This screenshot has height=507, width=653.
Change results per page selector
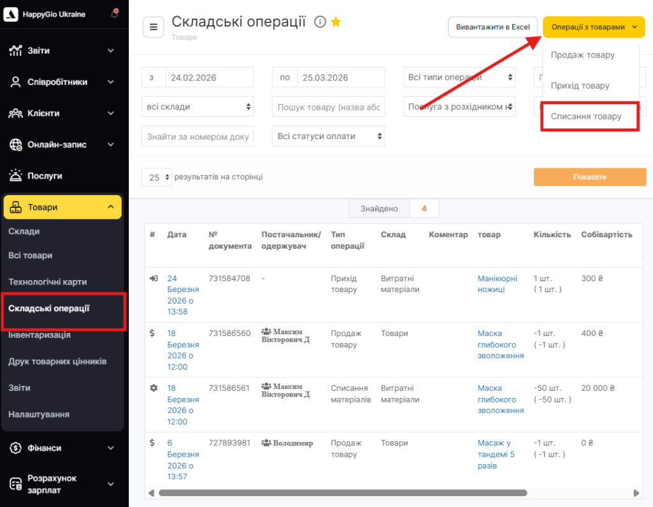pyautogui.click(x=157, y=177)
